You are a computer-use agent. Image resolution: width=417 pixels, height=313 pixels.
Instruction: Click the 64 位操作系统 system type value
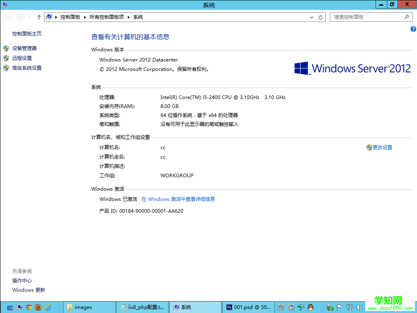click(x=199, y=115)
